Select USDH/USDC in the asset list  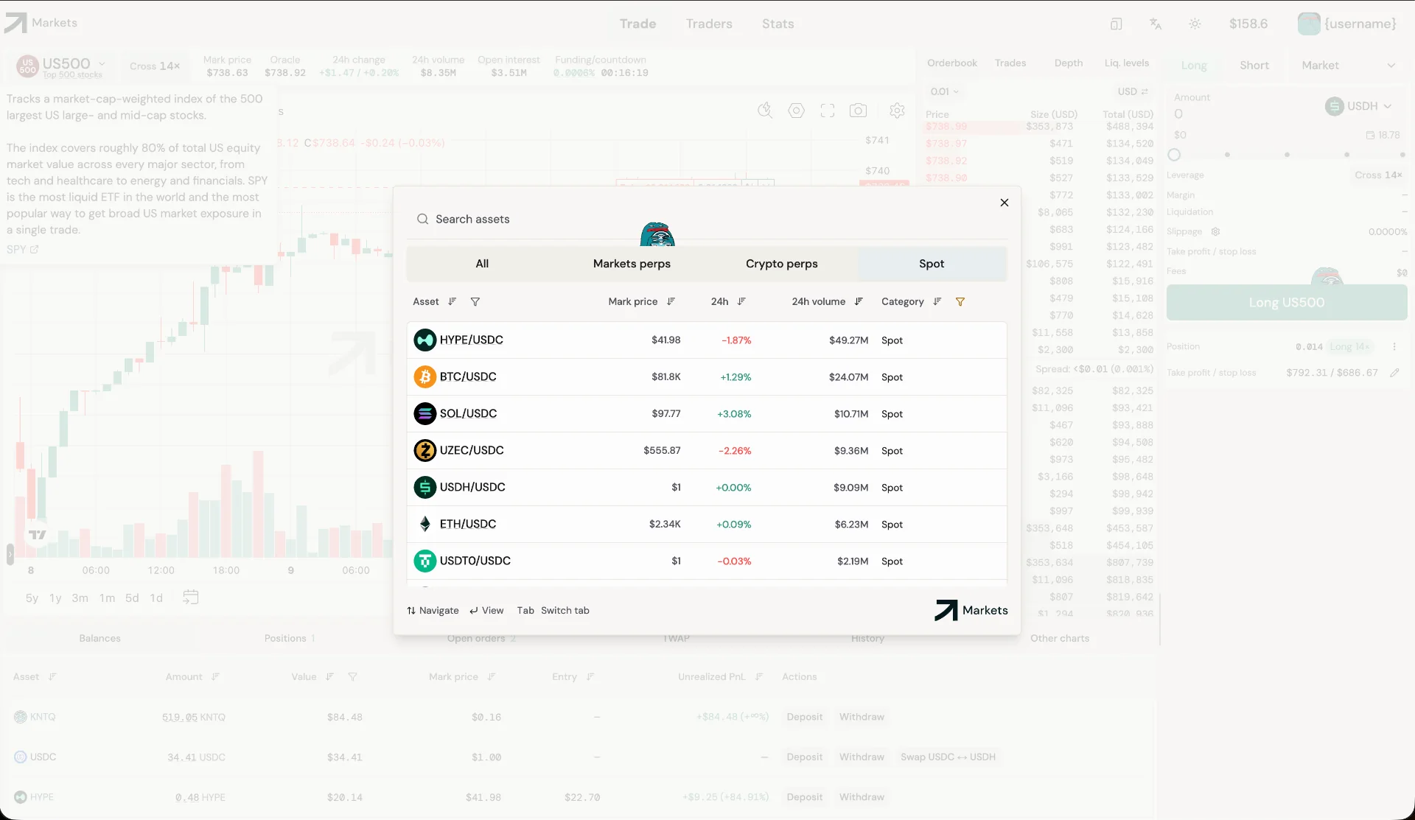(706, 488)
